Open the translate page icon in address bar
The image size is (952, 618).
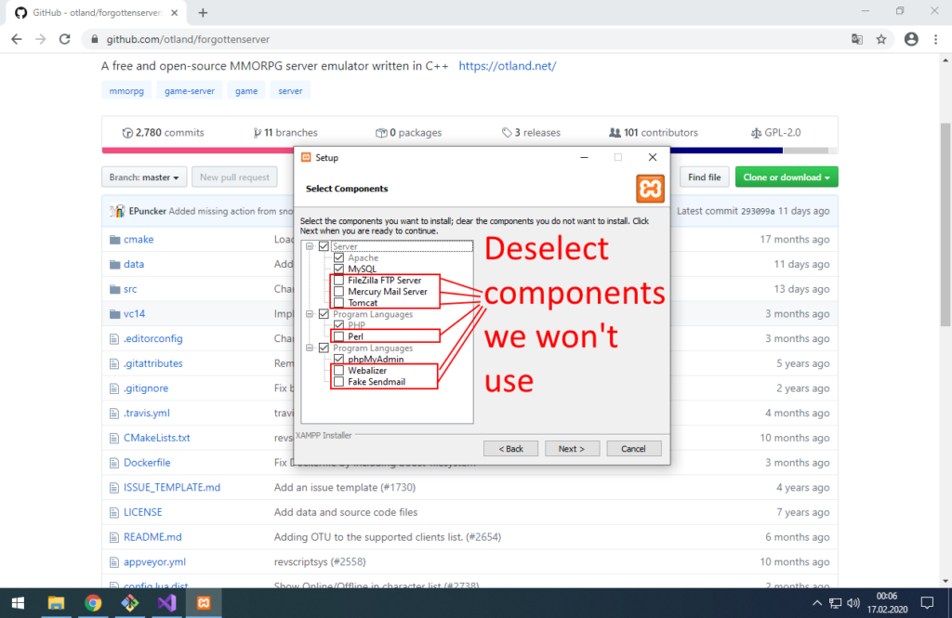[x=856, y=39]
